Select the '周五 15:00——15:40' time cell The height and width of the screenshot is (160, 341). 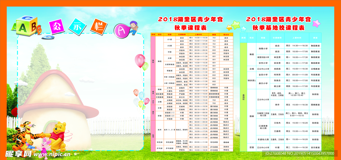click(x=297, y=131)
